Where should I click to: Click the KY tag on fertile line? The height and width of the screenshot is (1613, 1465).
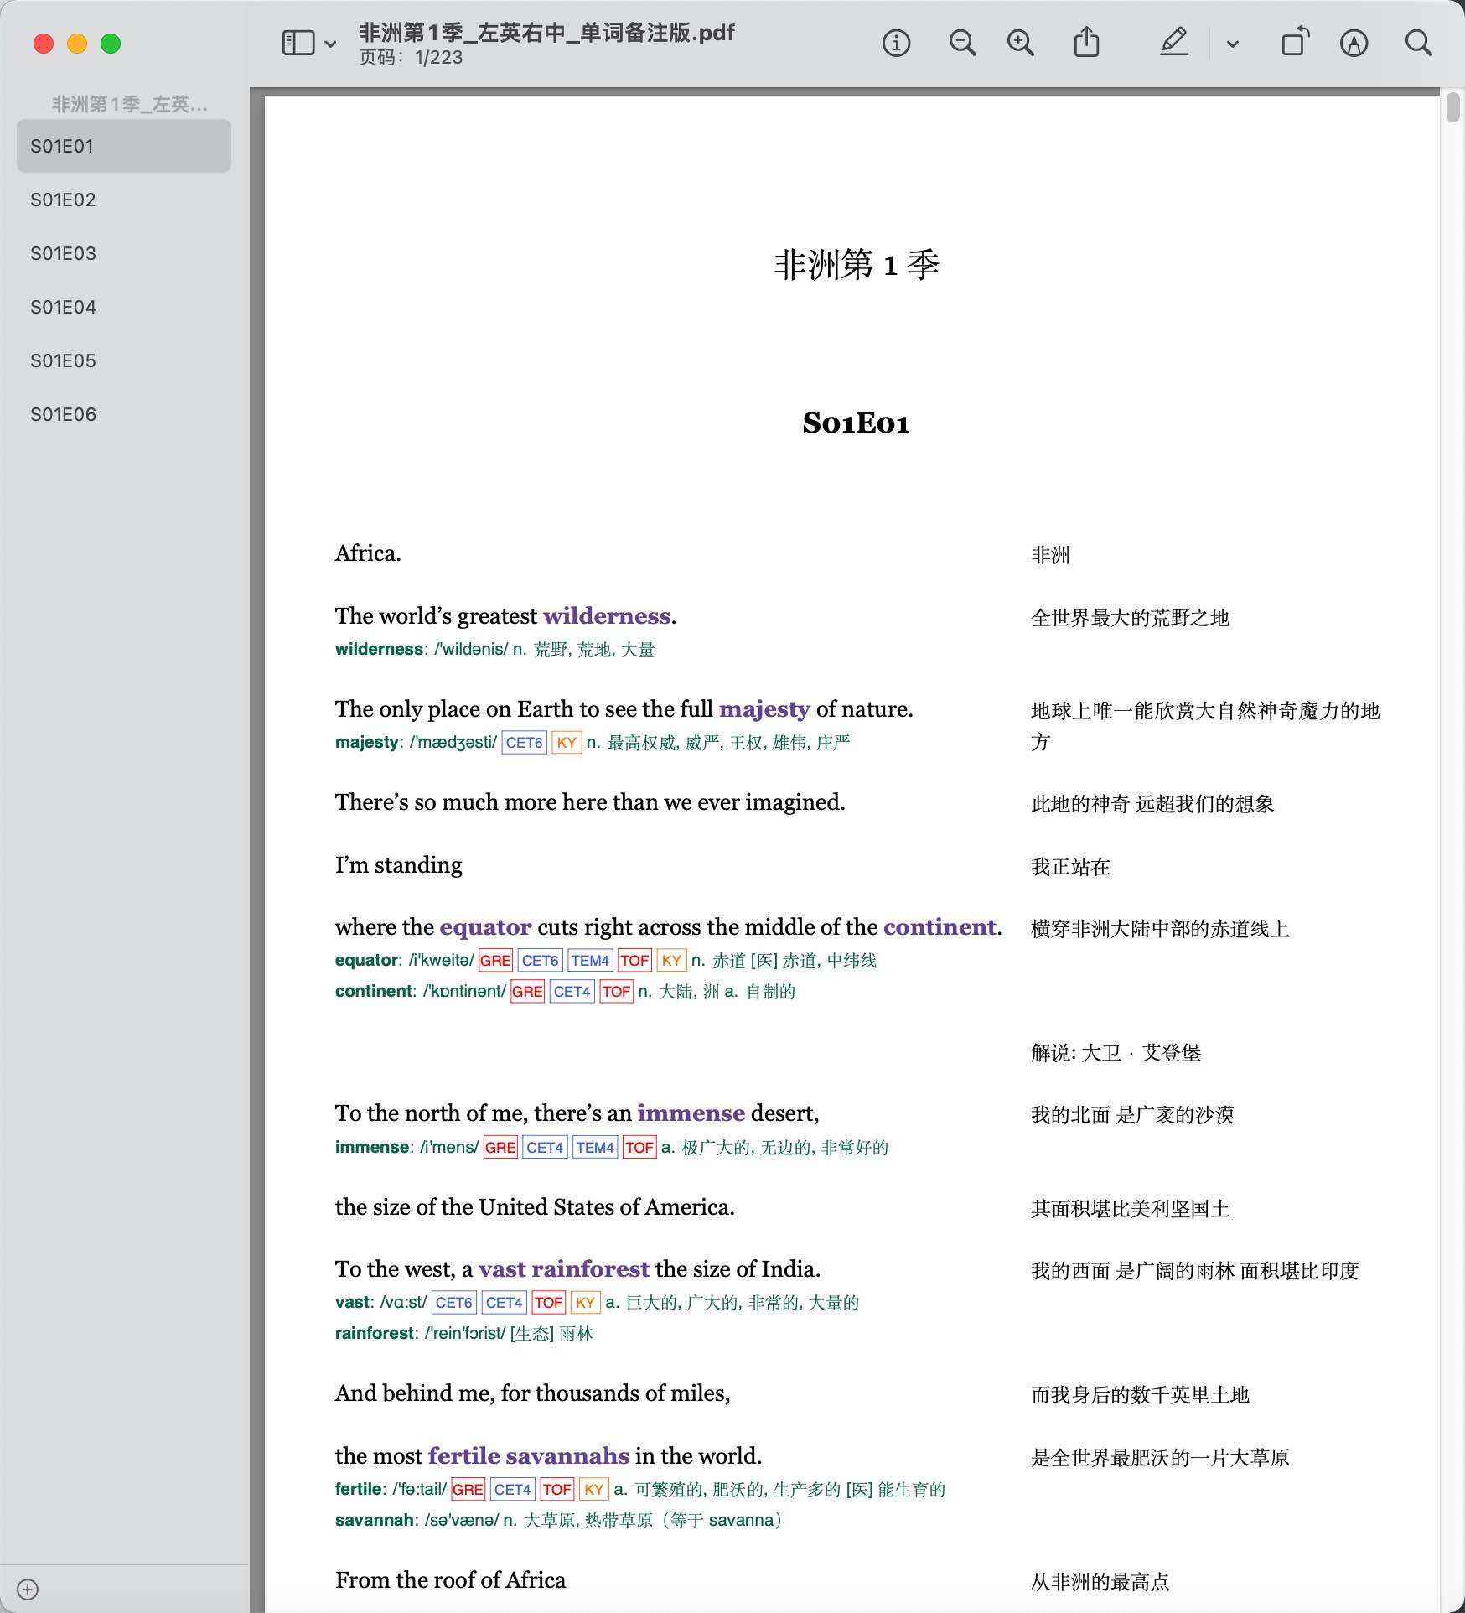tap(593, 1490)
